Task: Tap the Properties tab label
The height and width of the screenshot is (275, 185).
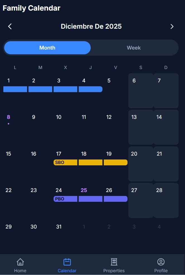Action: (114, 271)
